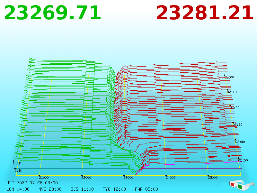Click the 02:30 time marker
Viewport: 257px width, 193px height.
click(237, 124)
